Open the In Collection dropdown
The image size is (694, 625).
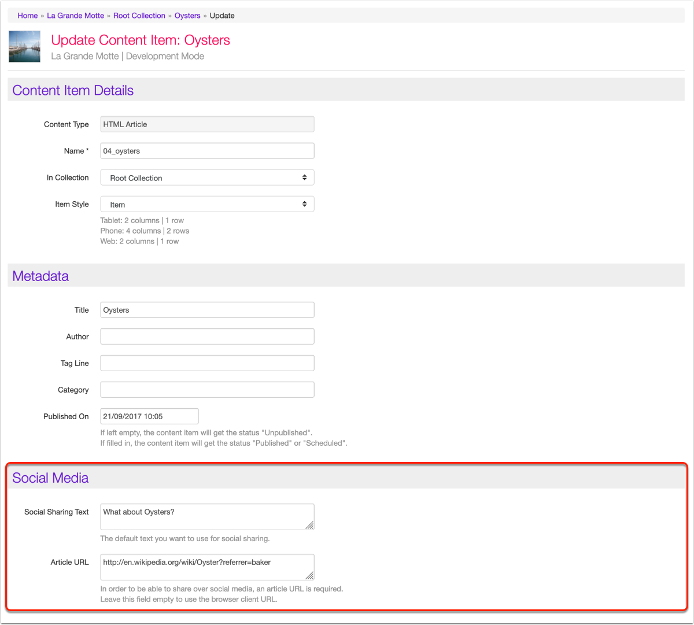207,177
